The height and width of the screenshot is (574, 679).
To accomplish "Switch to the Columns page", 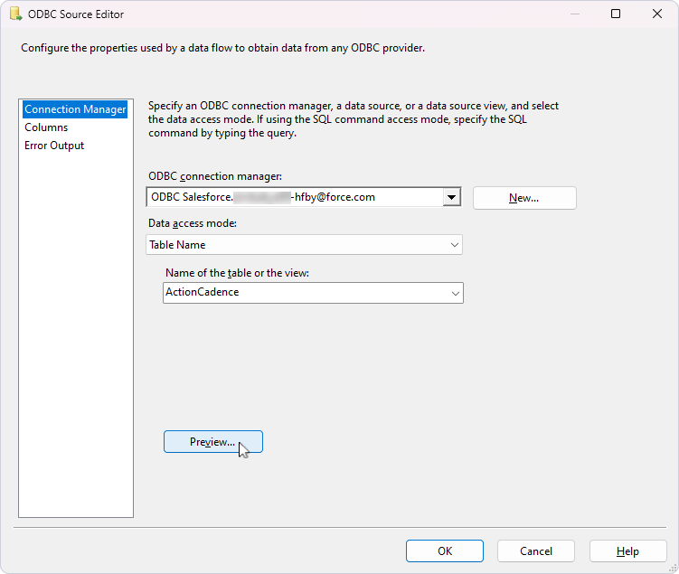I will [x=46, y=127].
